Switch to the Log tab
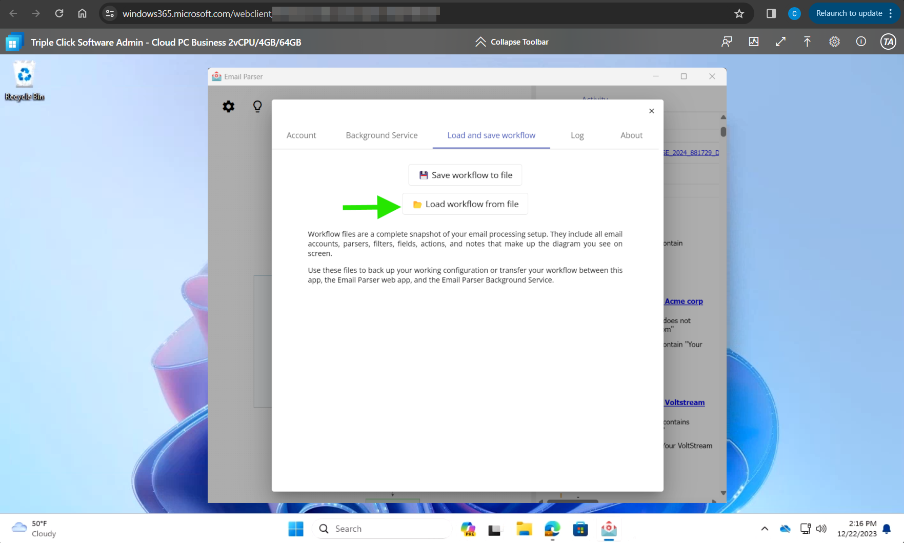The height and width of the screenshot is (543, 904). (577, 135)
